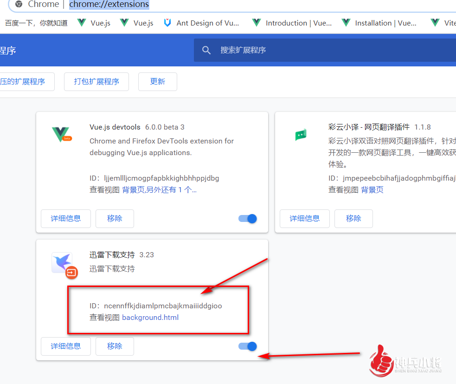456x384 pixels.
Task: Open the 百度一下，你就知道 bookmark
Action: tap(36, 23)
